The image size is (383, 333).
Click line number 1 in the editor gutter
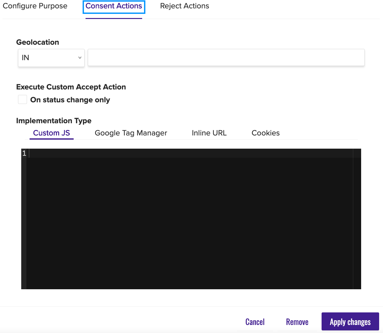pos(24,153)
